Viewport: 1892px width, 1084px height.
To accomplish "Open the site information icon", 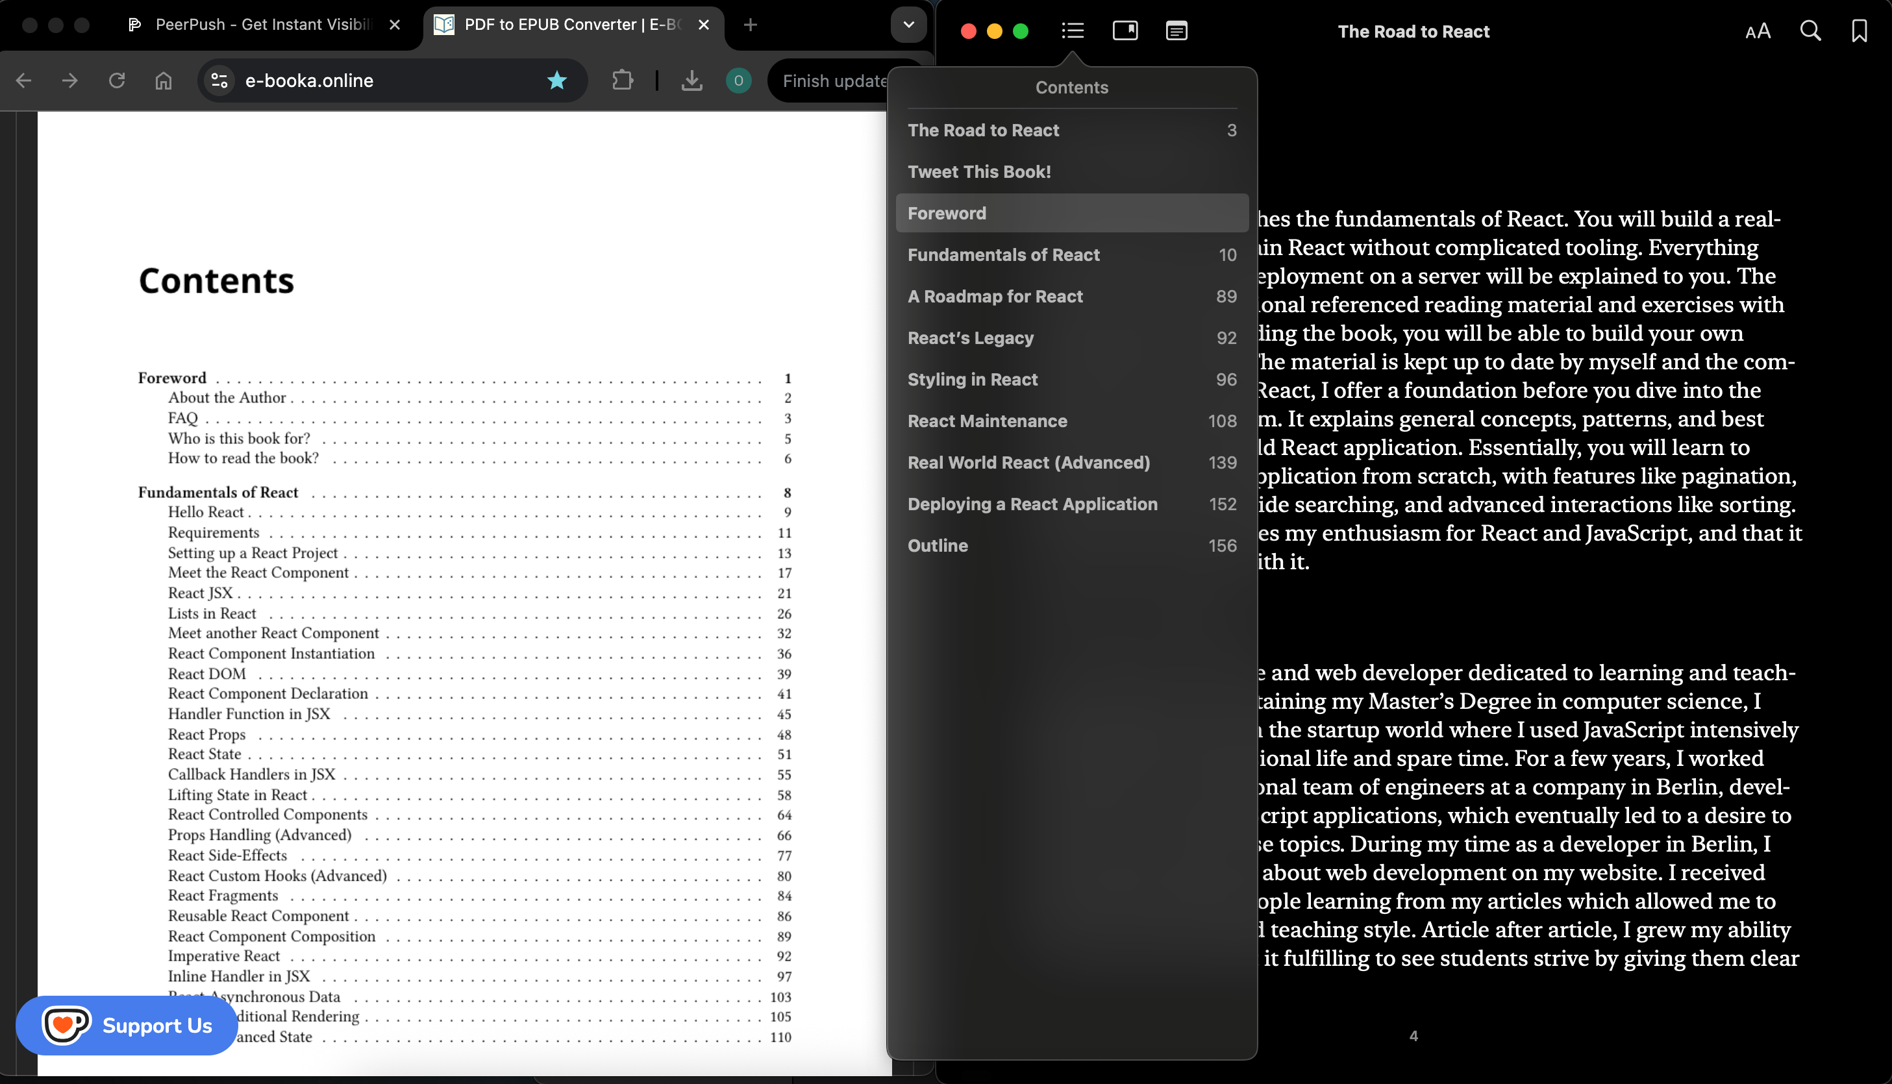I will tap(219, 80).
